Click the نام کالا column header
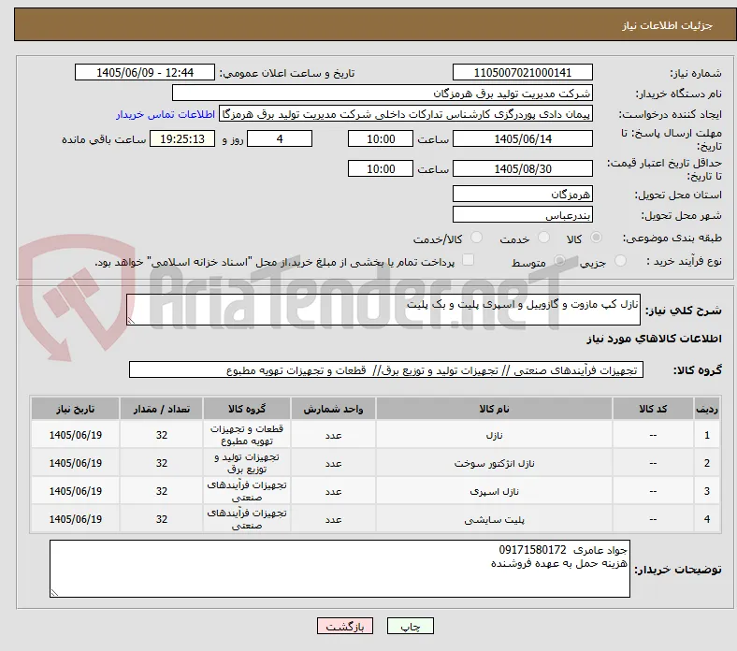The width and height of the screenshot is (737, 651). coord(494,409)
